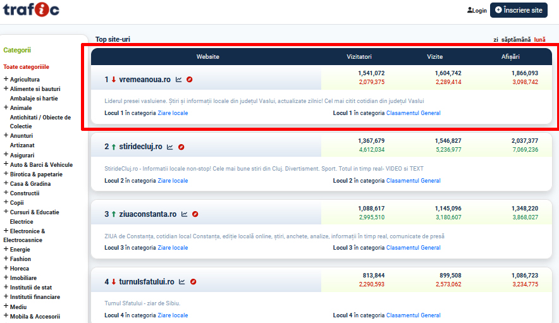Open Ziare locale link under stiridecluj.ro
Viewport: 559px width, 323px height.
[173, 181]
